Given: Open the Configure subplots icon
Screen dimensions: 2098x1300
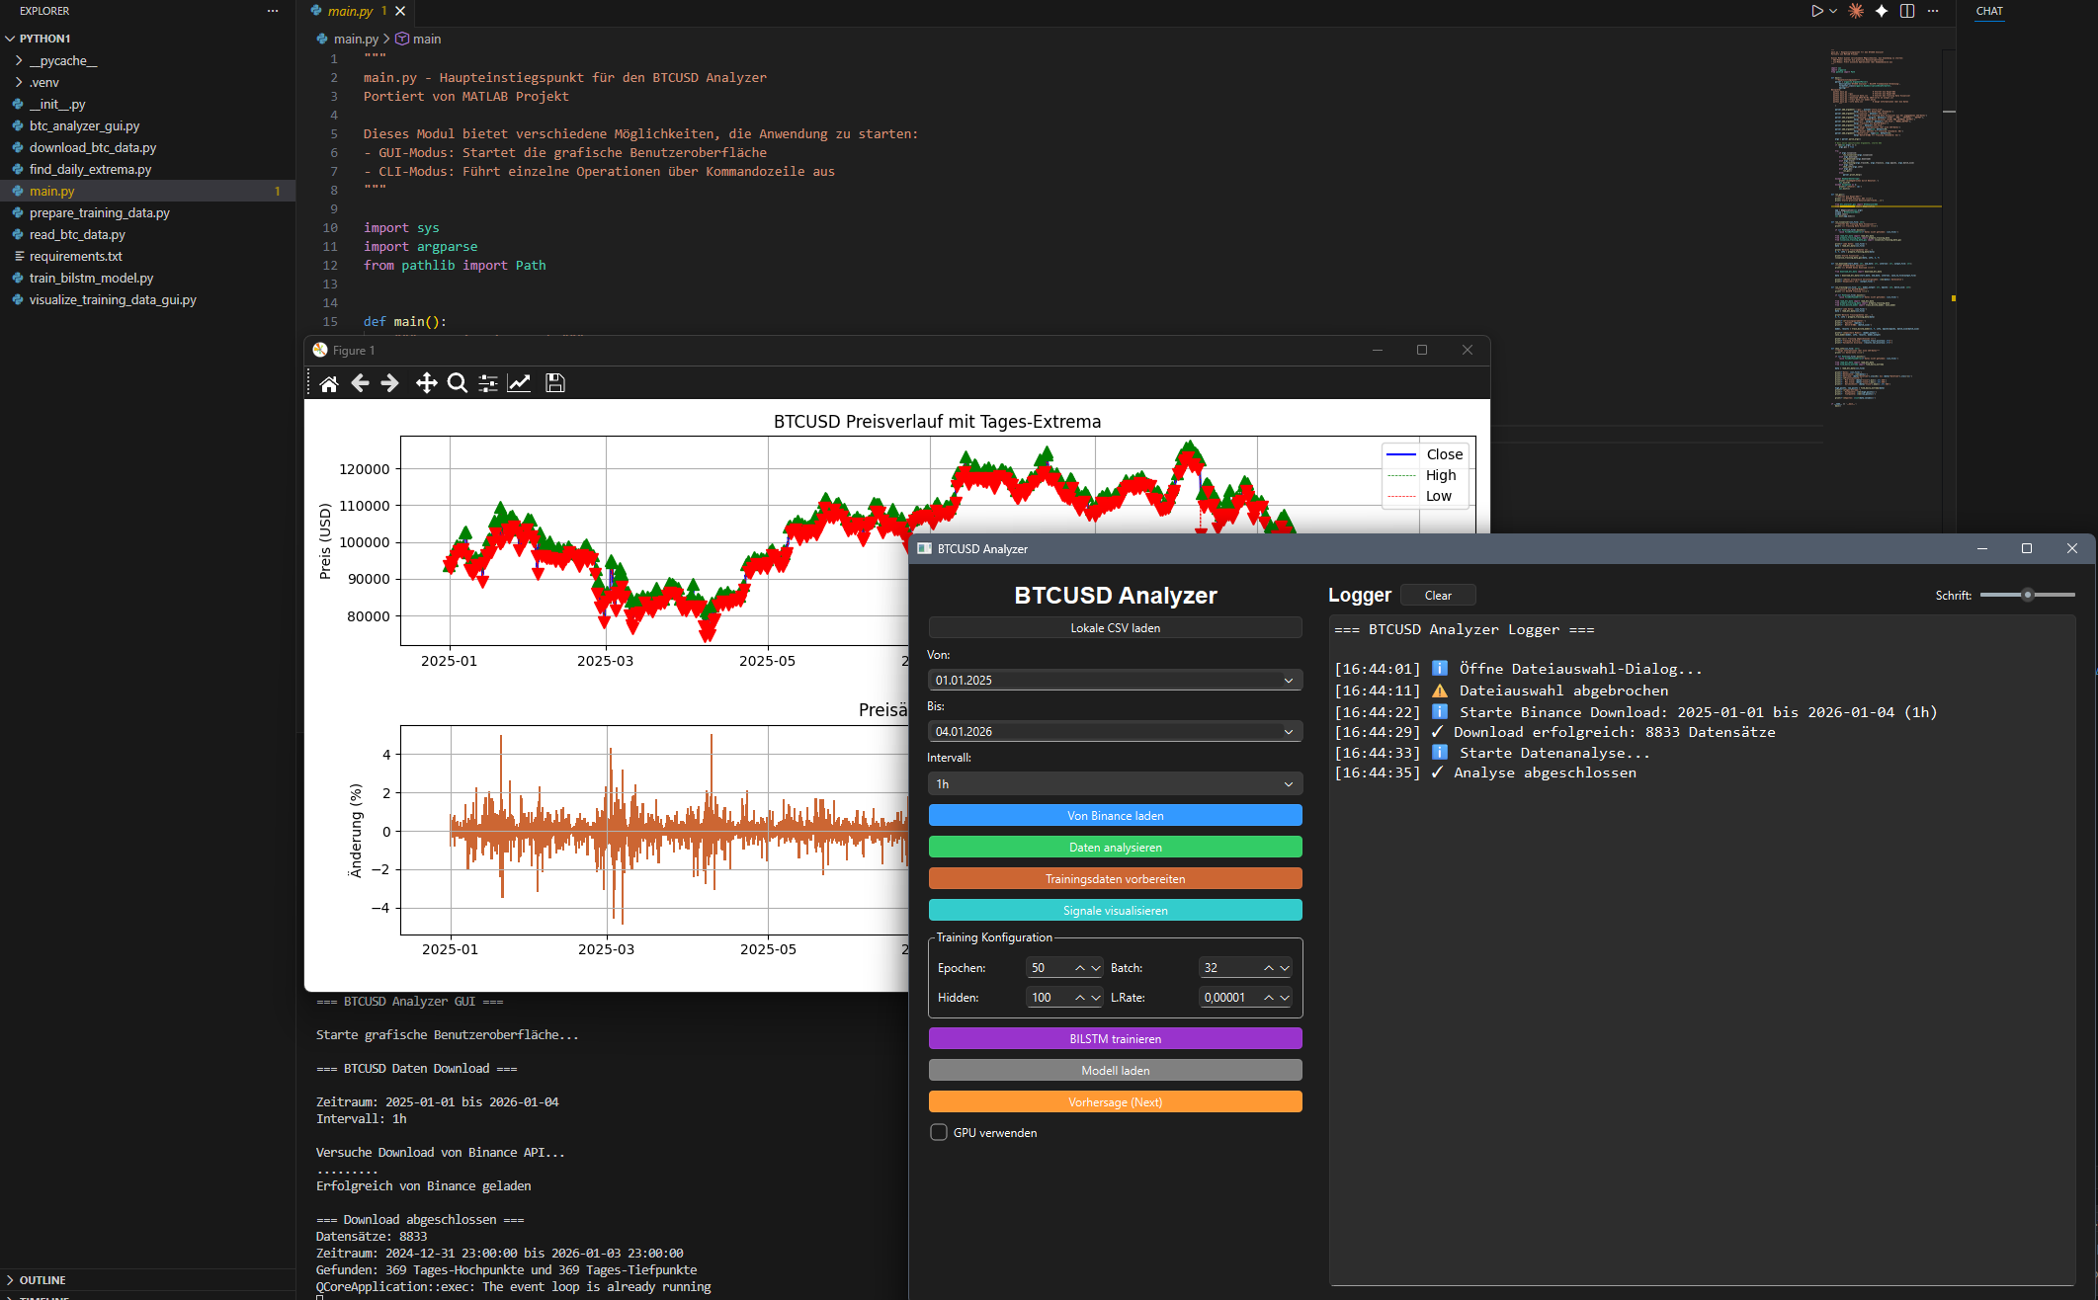Looking at the screenshot, I should point(488,383).
